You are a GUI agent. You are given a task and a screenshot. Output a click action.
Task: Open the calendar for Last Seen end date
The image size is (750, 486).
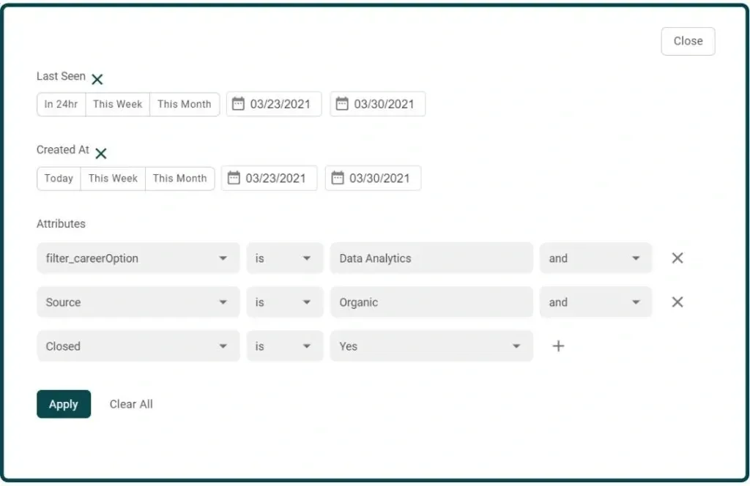[341, 104]
